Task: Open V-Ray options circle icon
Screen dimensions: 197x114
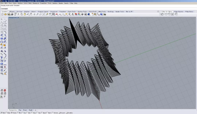Action: tap(162, 14)
